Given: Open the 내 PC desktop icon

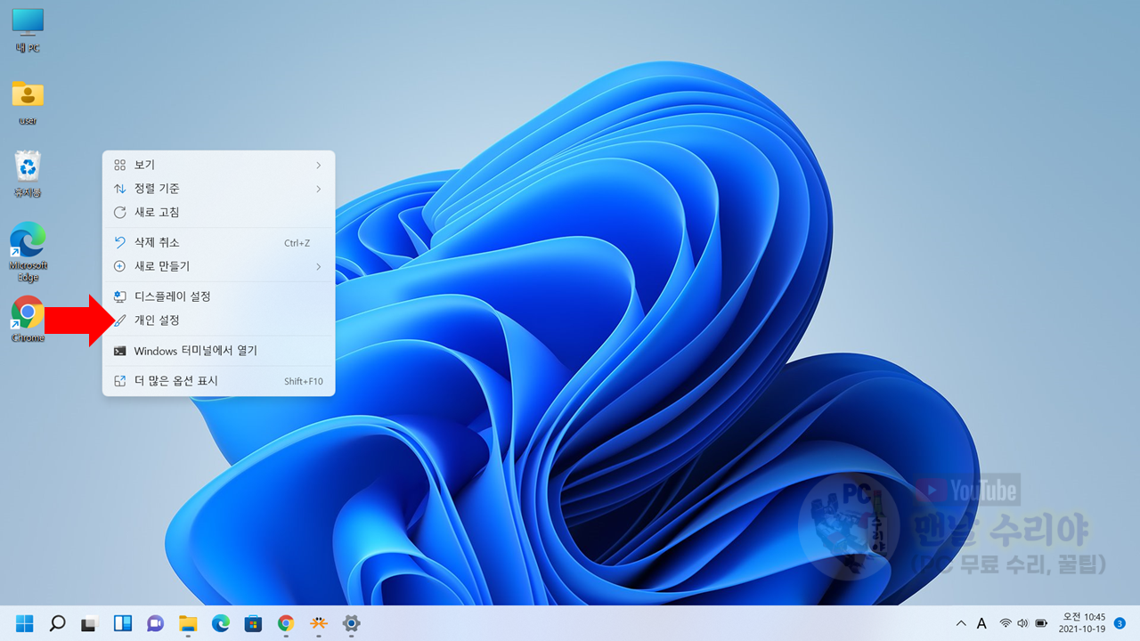Looking at the screenshot, I should pyautogui.click(x=28, y=30).
